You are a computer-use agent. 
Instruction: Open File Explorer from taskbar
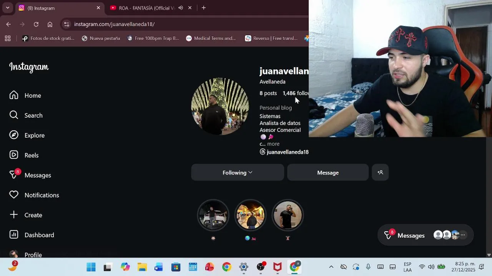(142, 267)
